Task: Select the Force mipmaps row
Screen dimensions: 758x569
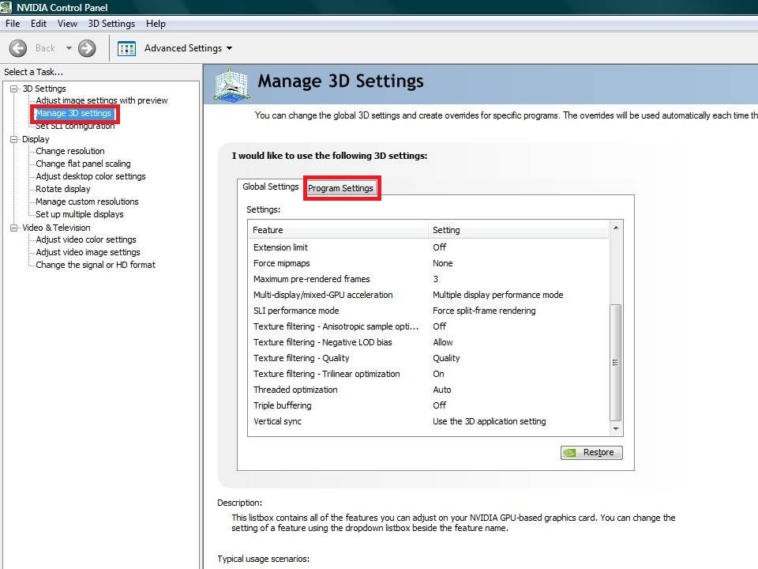Action: 429,263
